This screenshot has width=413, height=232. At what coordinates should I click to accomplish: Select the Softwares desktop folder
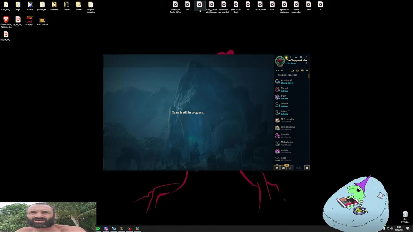click(x=54, y=6)
